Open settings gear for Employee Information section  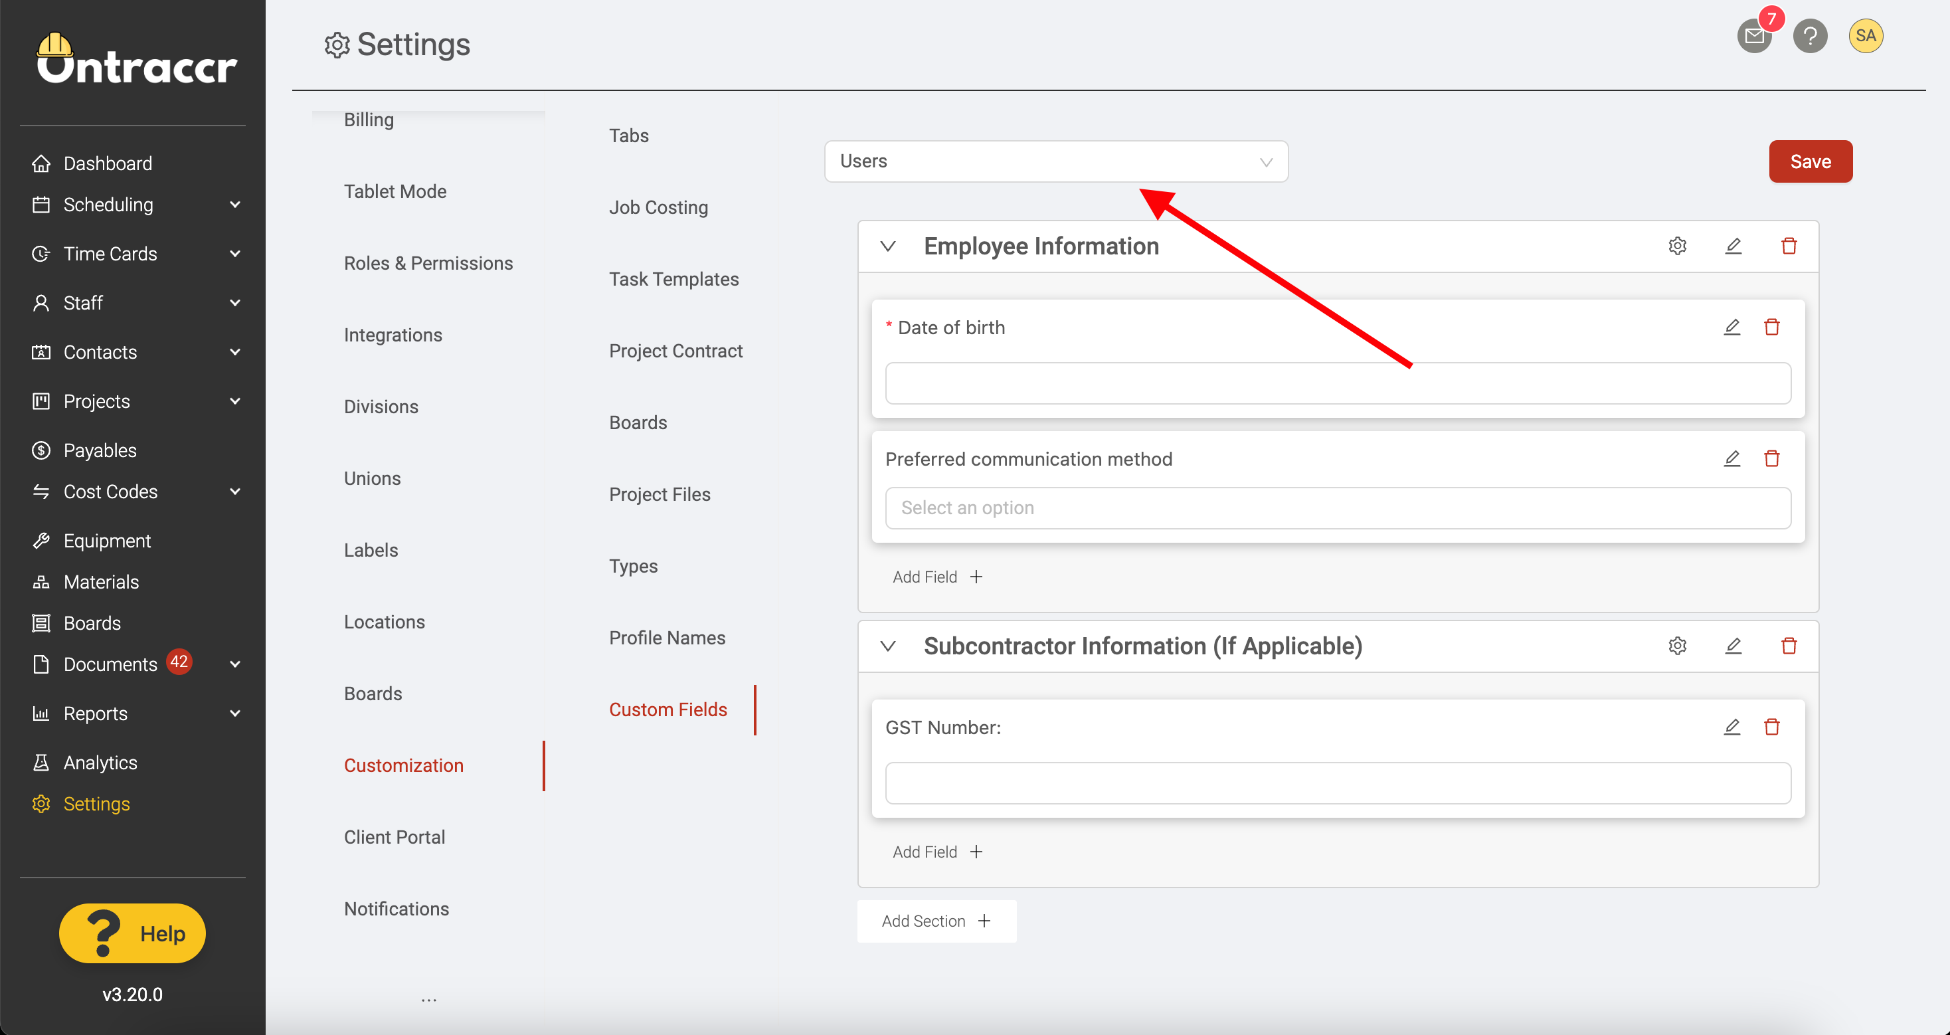click(1678, 246)
